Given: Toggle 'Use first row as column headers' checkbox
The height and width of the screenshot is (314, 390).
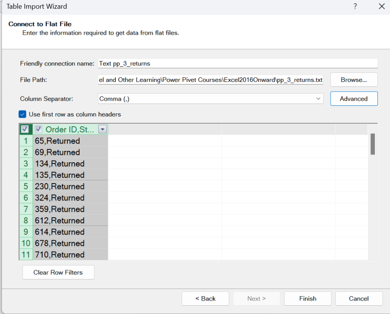Looking at the screenshot, I should 23,114.
